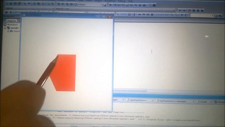Switch to the Projects tab
The image size is (225, 127).
(12, 21)
